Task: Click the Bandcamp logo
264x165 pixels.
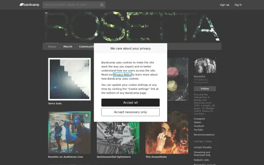Action: (29, 5)
